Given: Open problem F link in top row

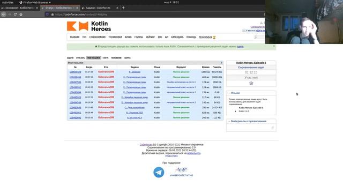Looking at the screenshot, I should click(x=135, y=72).
